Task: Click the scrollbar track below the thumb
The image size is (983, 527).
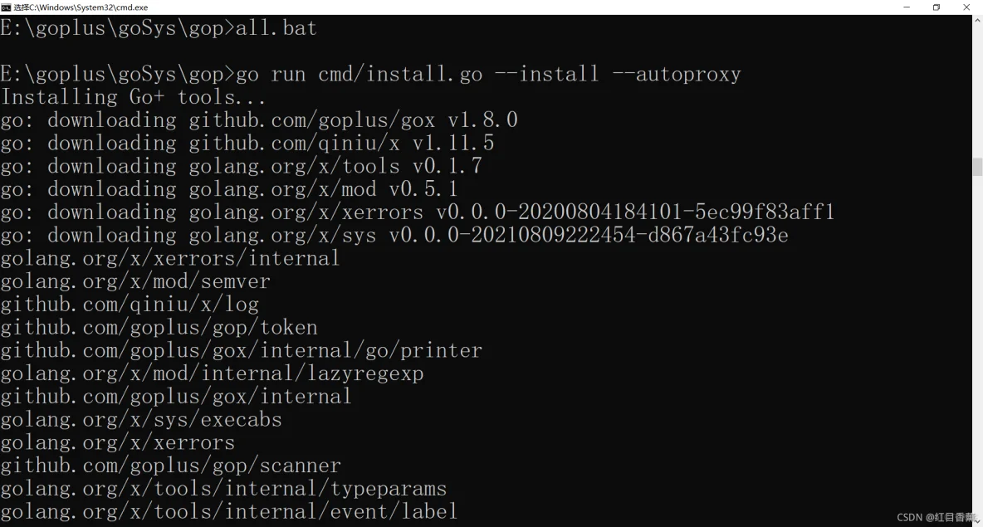Action: coord(977,344)
